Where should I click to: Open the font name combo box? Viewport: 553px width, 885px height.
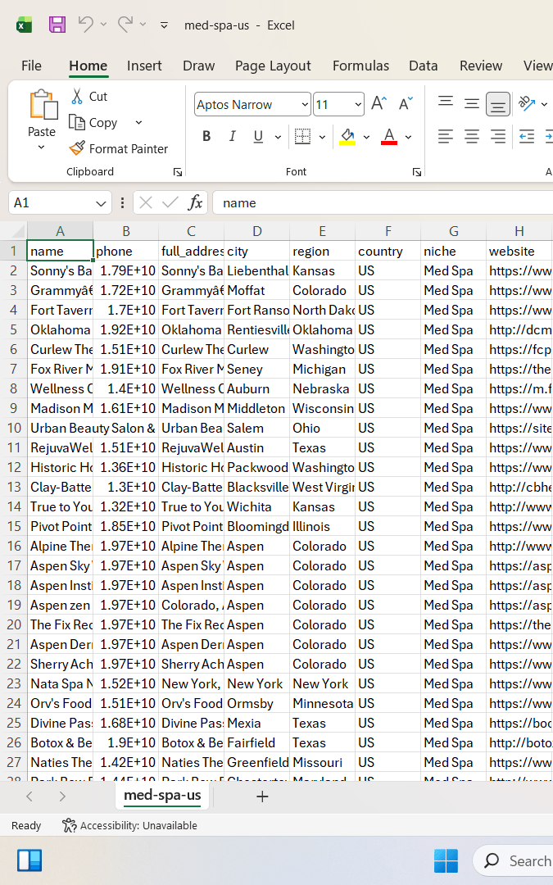(252, 104)
